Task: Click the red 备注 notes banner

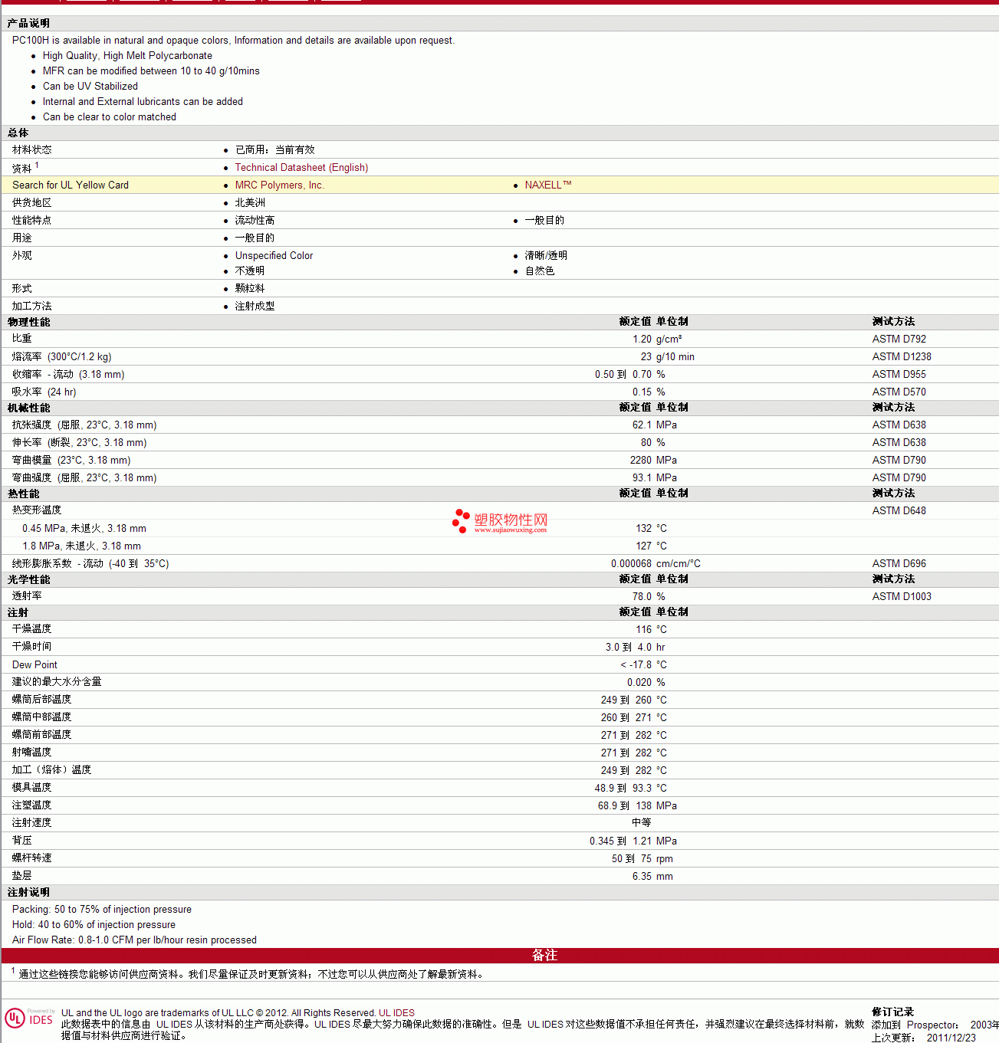Action: pyautogui.click(x=500, y=955)
